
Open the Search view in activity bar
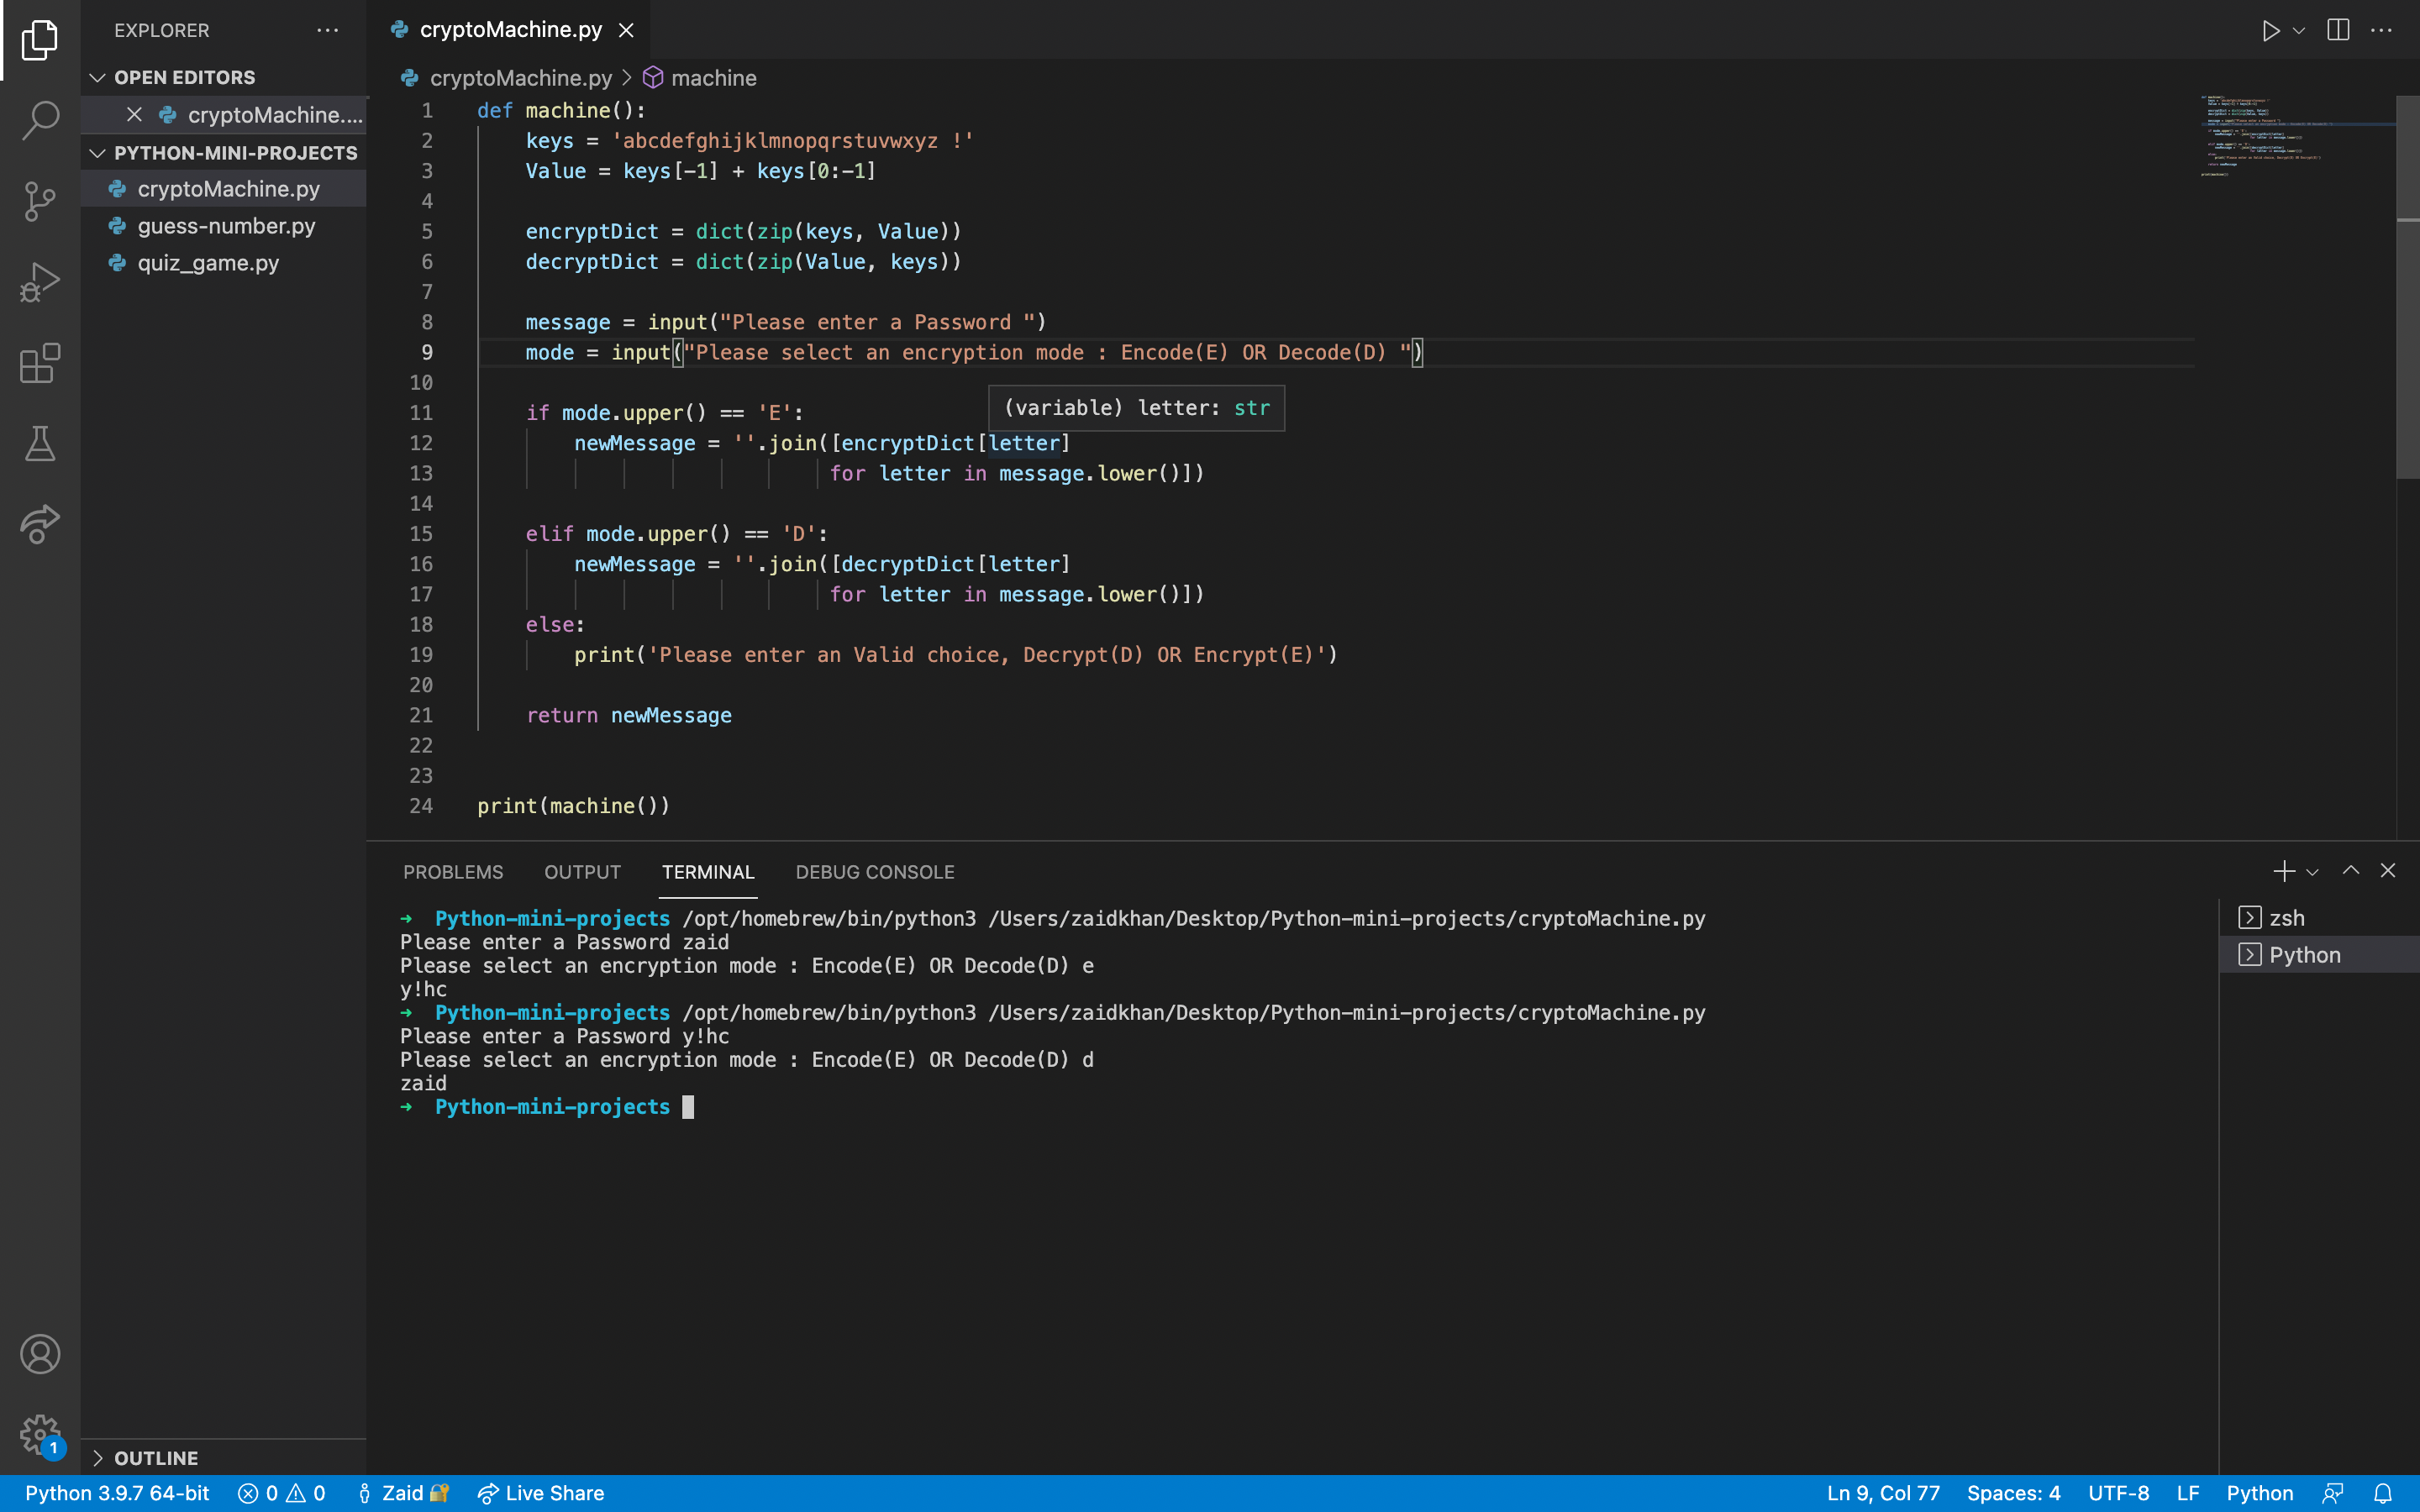click(40, 120)
